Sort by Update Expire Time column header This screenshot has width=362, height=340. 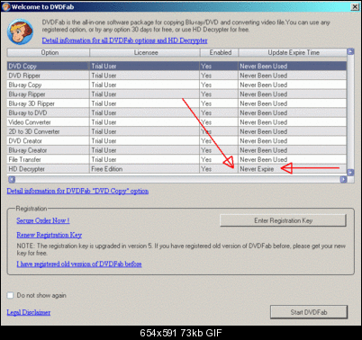[x=293, y=52]
